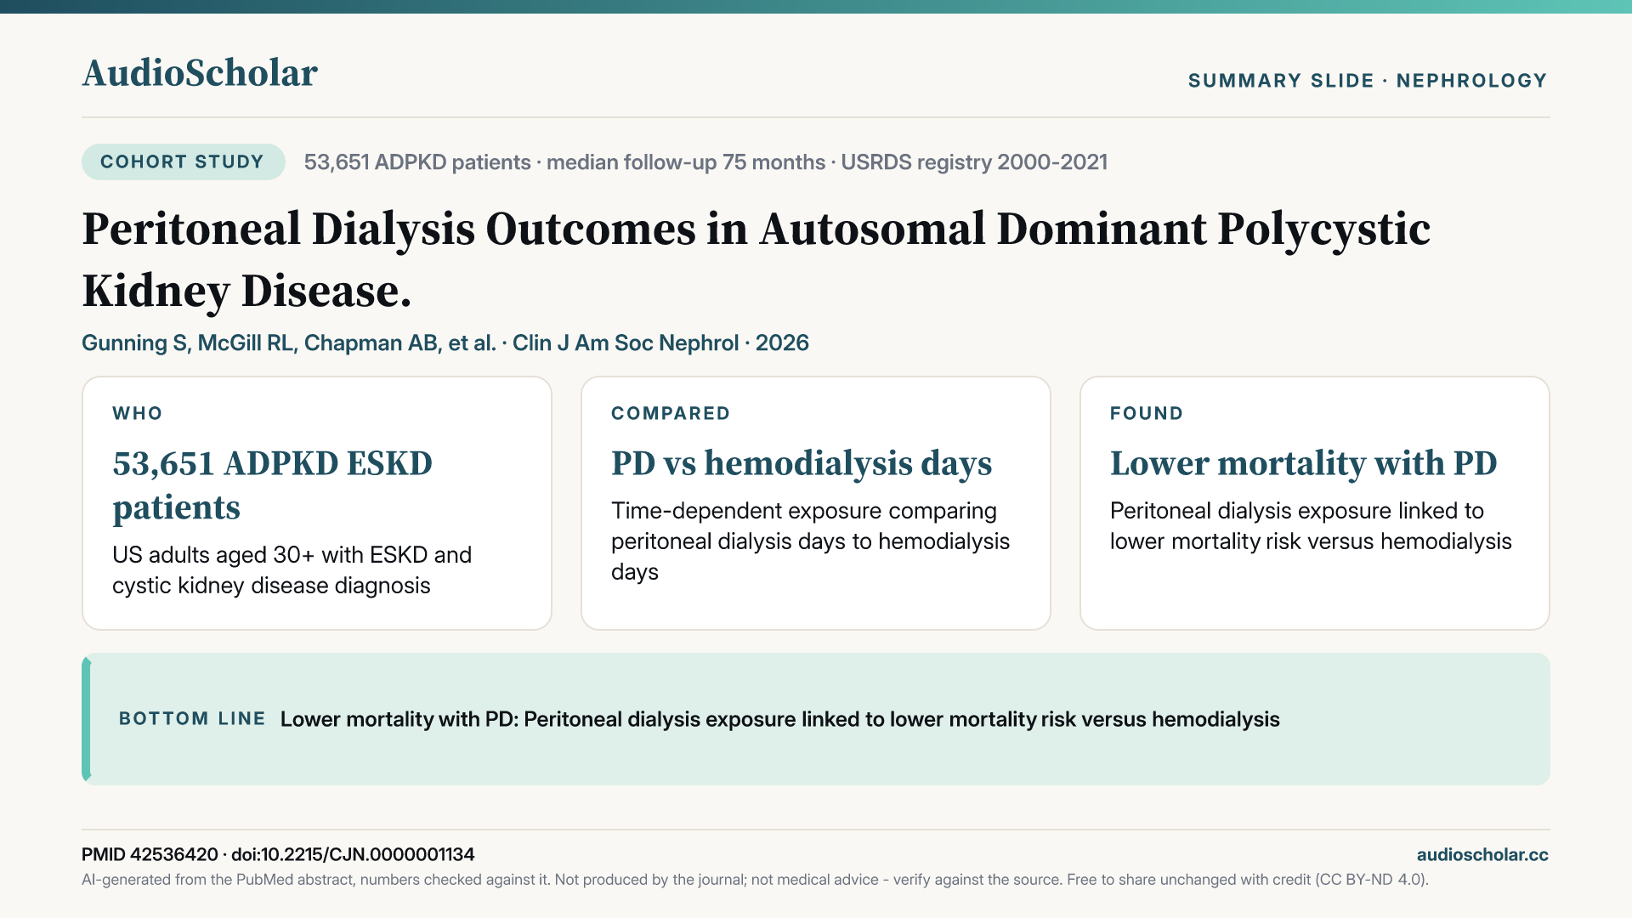
Task: Click the study metadata line '53,651 ADPKD patients · median follow-up'
Action: pos(705,161)
